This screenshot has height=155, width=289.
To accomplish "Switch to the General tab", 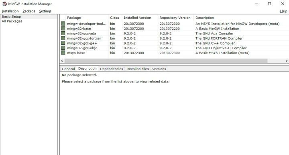I will [68, 69].
